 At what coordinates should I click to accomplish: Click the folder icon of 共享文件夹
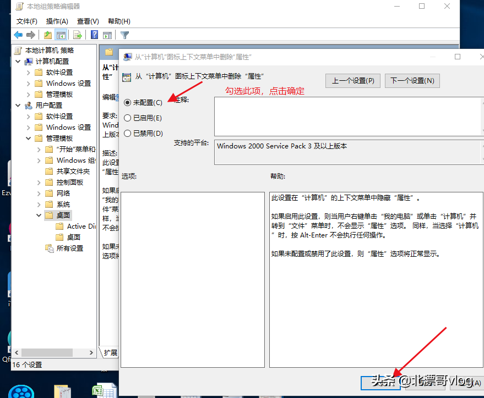click(49, 172)
